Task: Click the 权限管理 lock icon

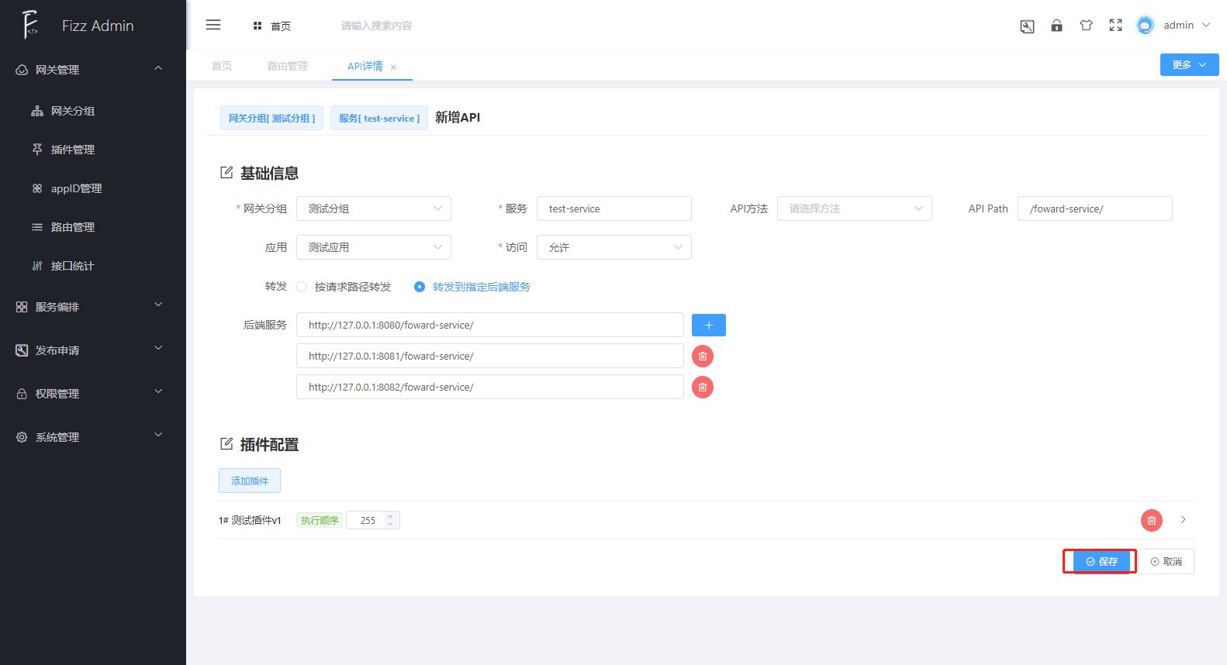Action: click(x=22, y=394)
